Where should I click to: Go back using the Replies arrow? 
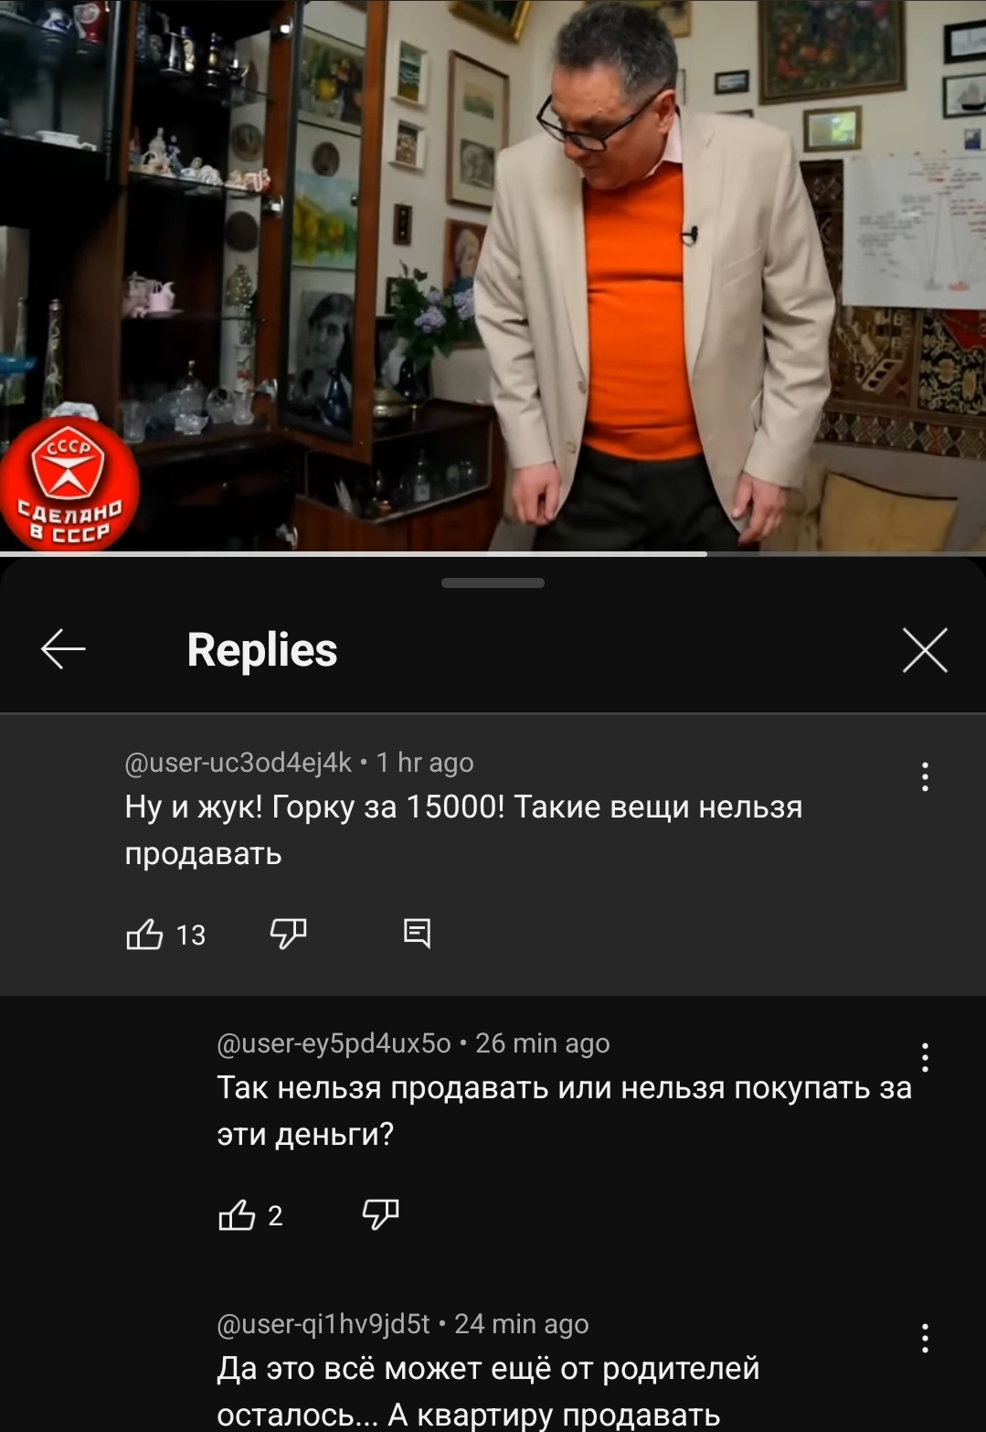pos(63,649)
